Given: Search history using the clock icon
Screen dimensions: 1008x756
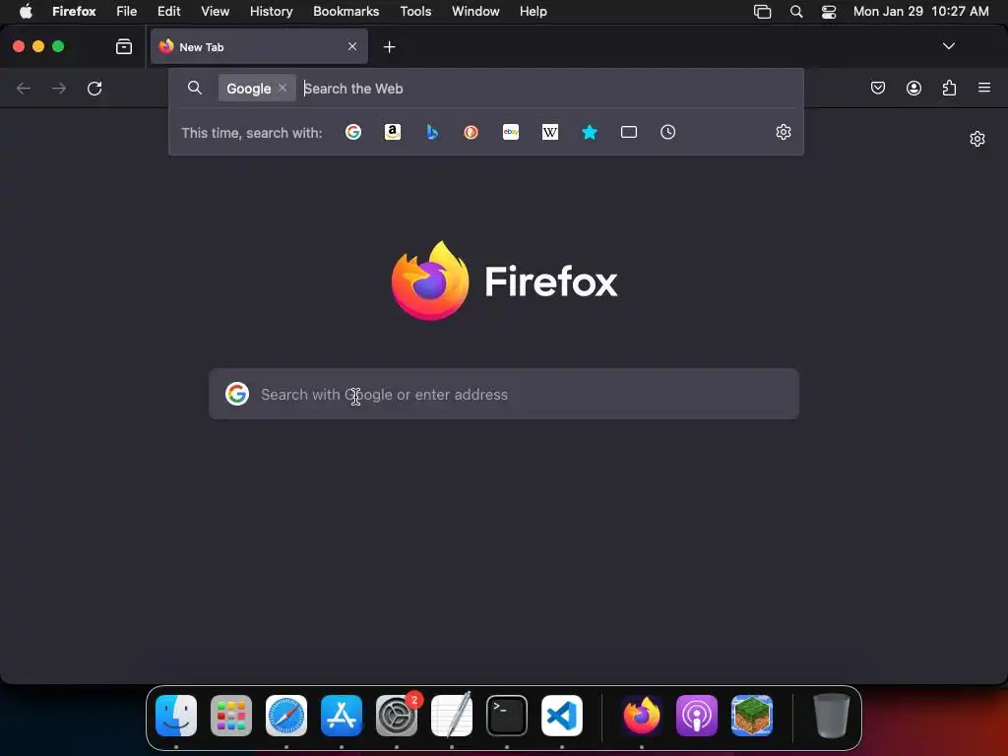Looking at the screenshot, I should tap(668, 133).
